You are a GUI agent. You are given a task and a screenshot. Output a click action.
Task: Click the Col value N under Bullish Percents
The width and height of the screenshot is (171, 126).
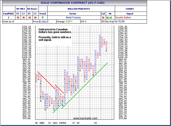pyautogui.click(x=103, y=18)
